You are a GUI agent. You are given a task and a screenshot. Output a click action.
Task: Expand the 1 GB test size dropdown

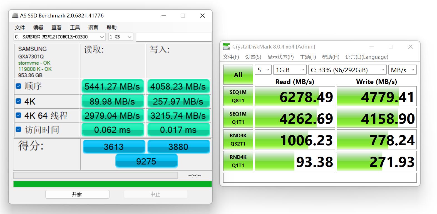point(120,37)
